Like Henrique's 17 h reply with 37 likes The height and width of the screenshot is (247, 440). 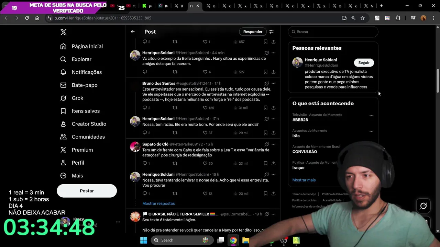coord(208,132)
